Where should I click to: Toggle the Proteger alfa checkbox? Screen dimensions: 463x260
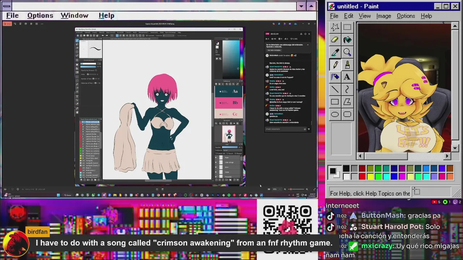(x=216, y=153)
